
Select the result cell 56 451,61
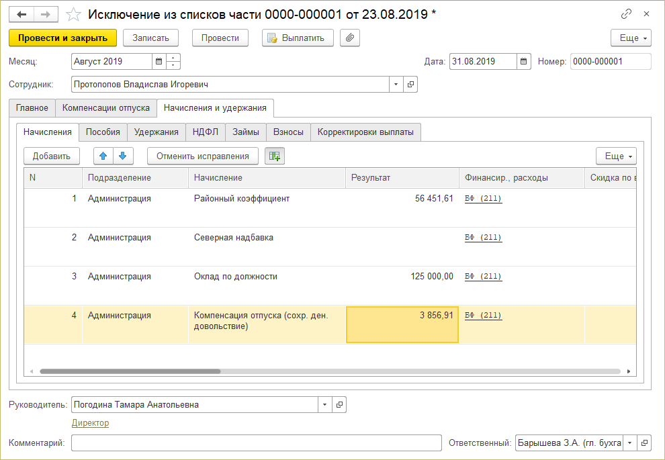pos(402,208)
